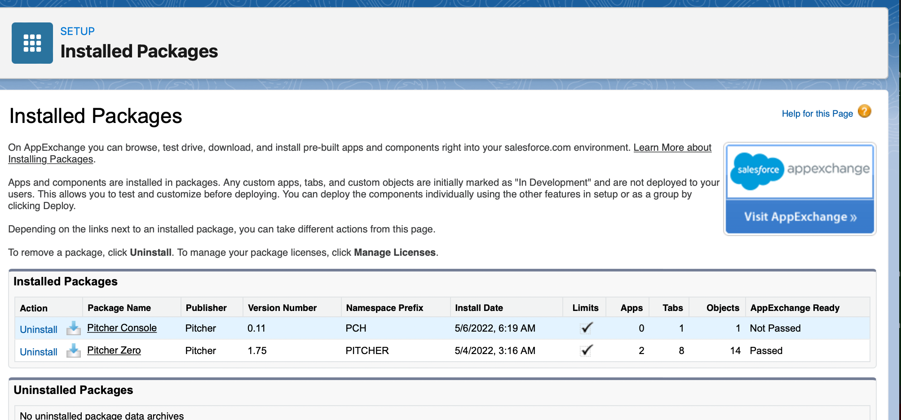Click download icon next to Pitcher Console

click(73, 328)
